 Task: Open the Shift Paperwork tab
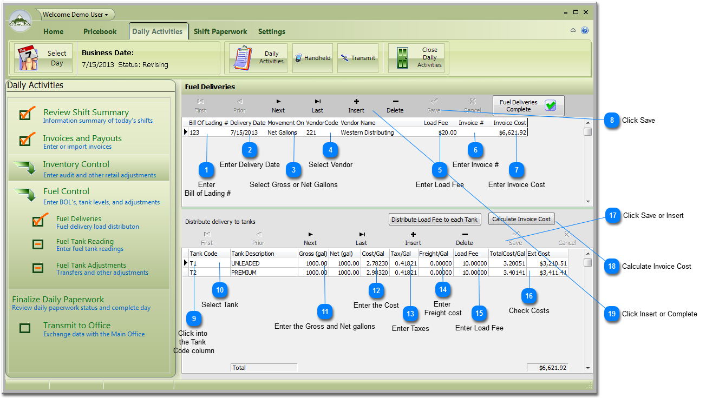tap(220, 31)
